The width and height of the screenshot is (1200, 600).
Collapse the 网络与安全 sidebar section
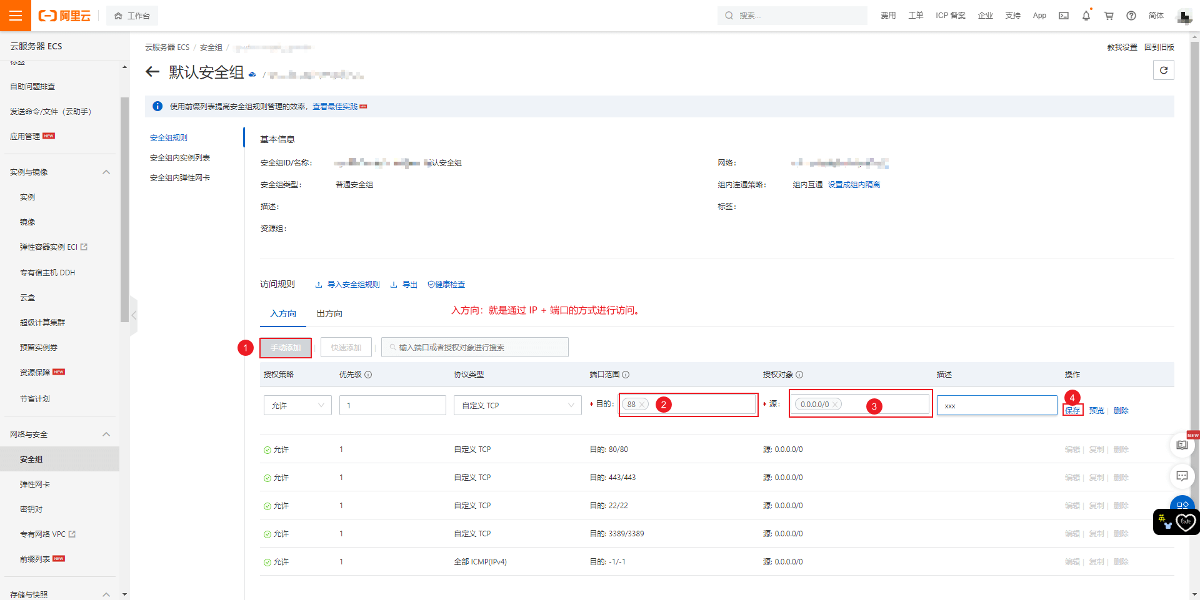pyautogui.click(x=106, y=435)
